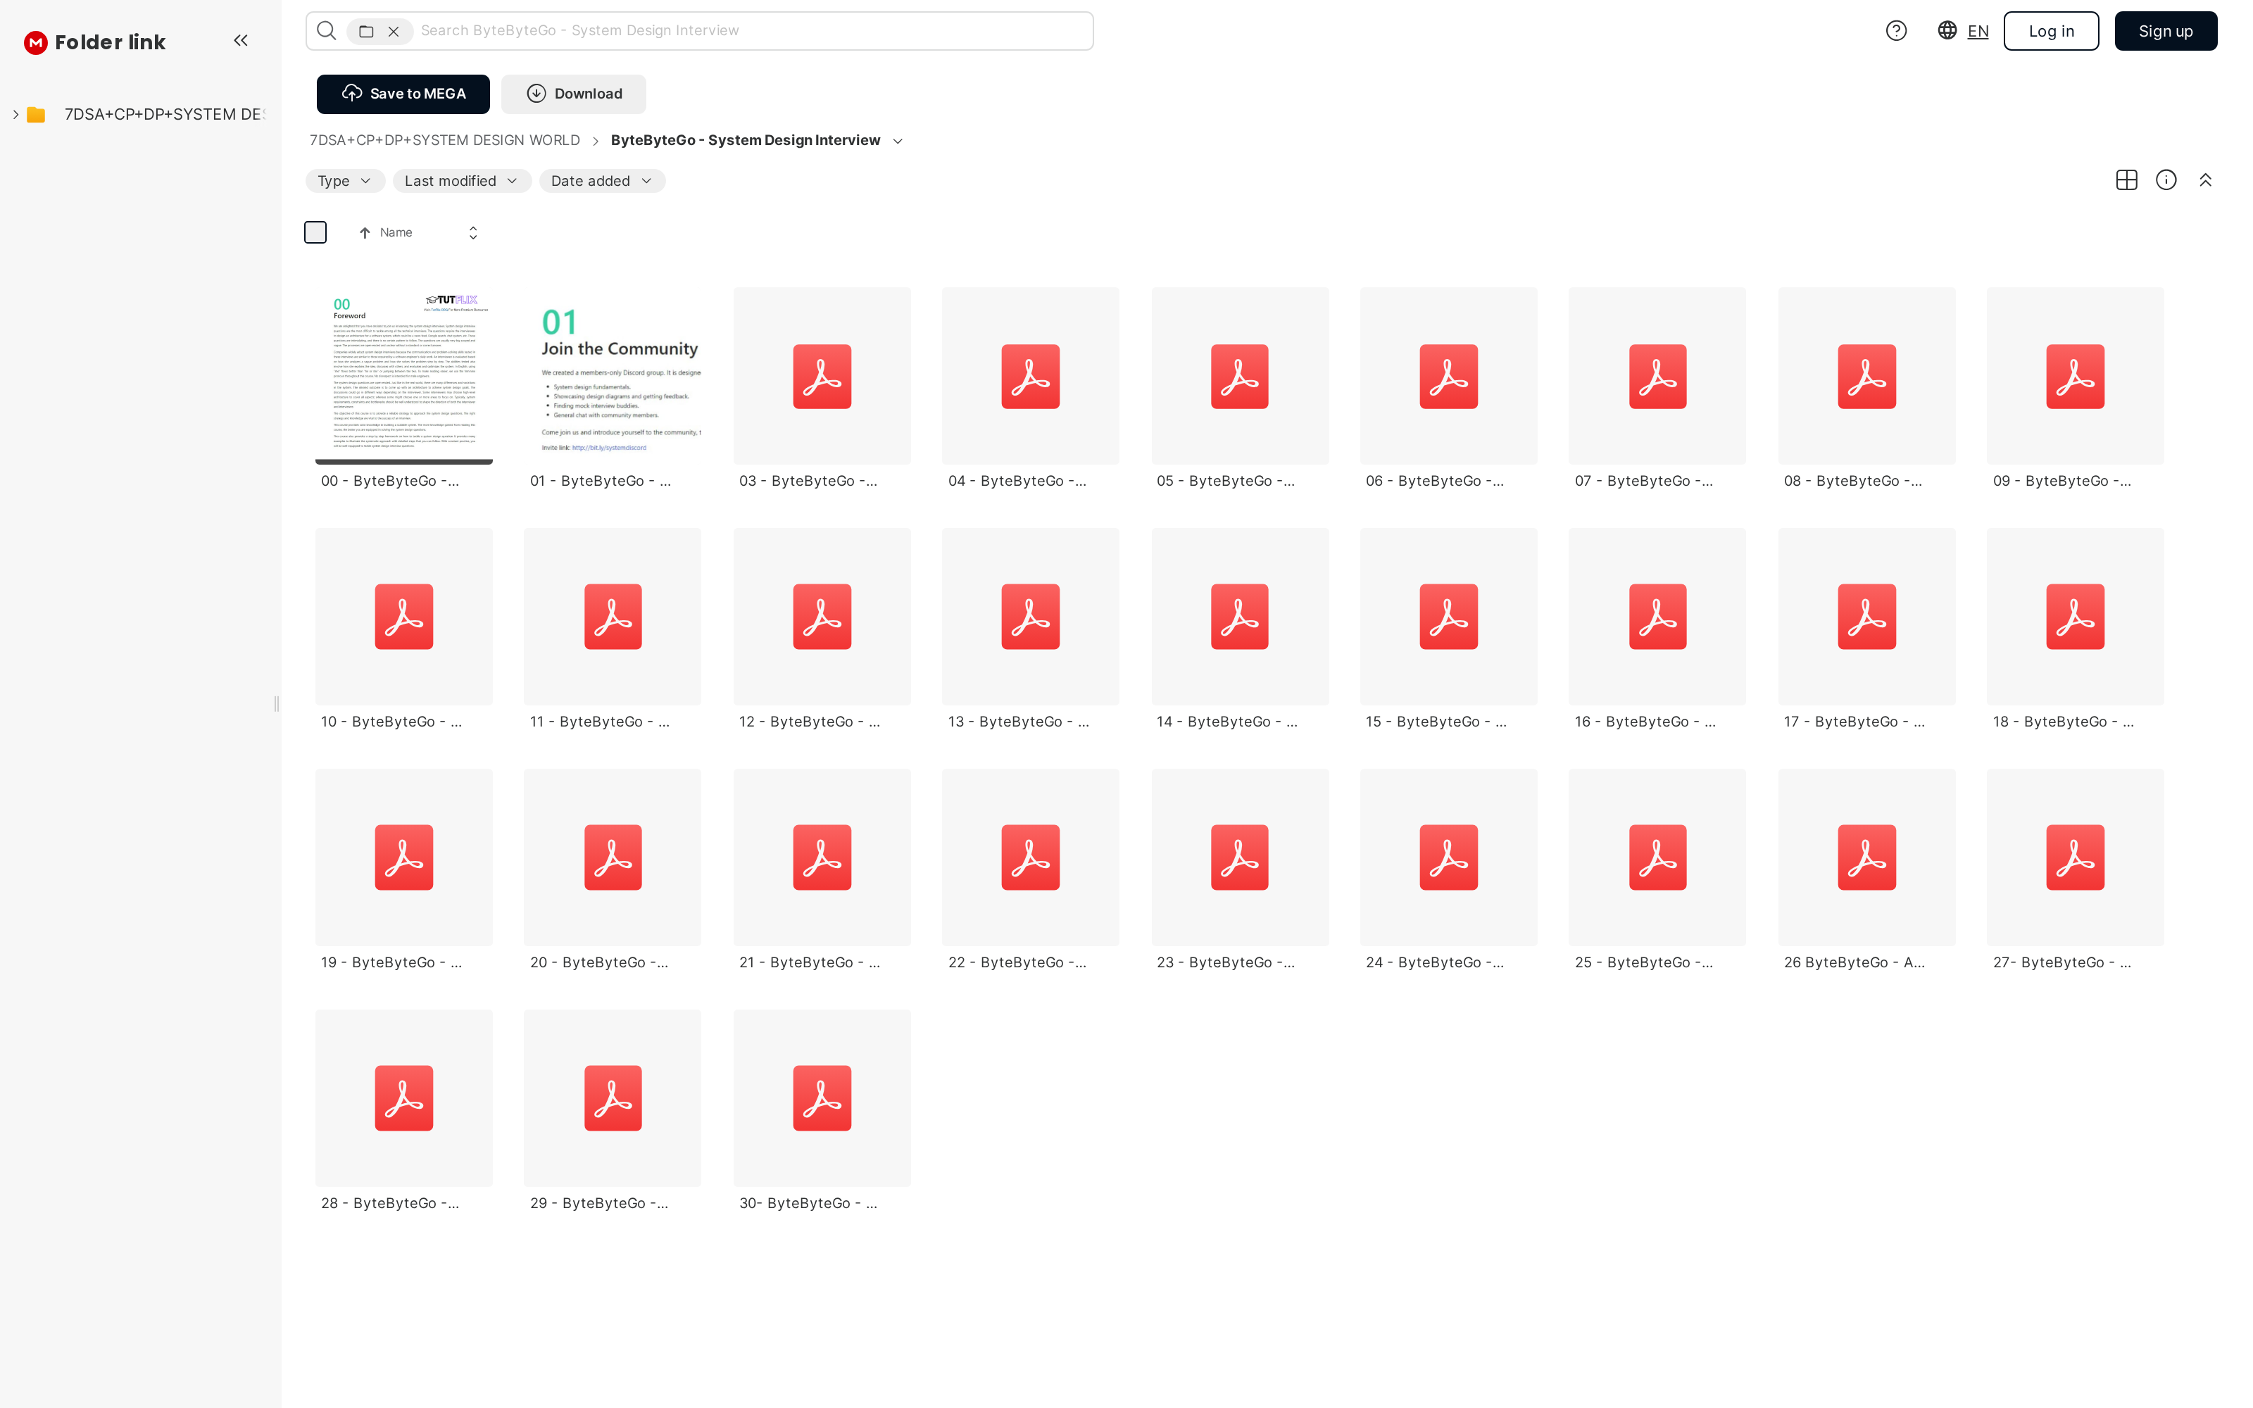Click the MEGA logo icon
The width and height of the screenshot is (2253, 1408).
coord(35,42)
